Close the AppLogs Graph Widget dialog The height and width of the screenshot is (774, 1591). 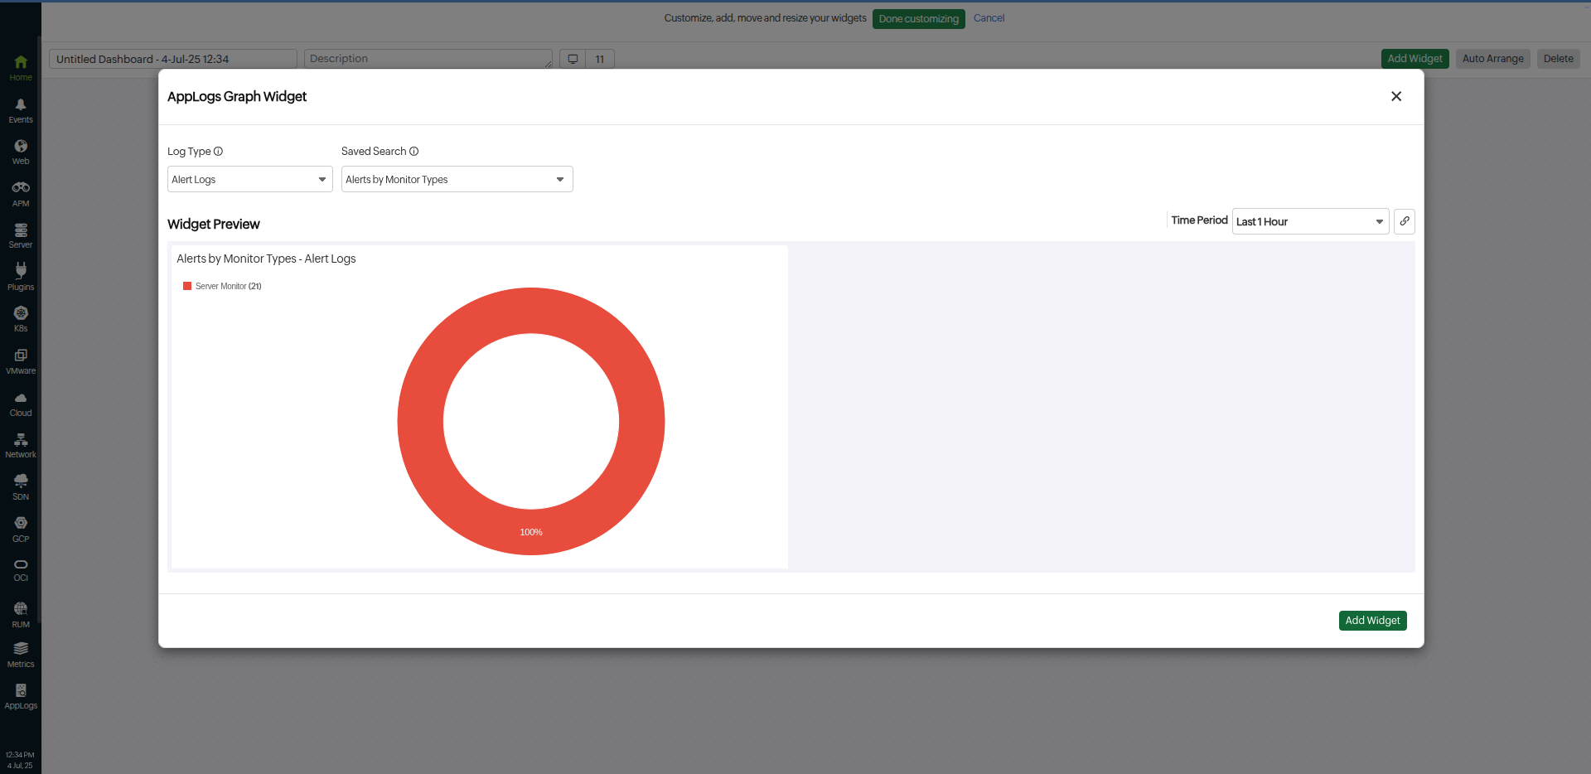coord(1396,97)
